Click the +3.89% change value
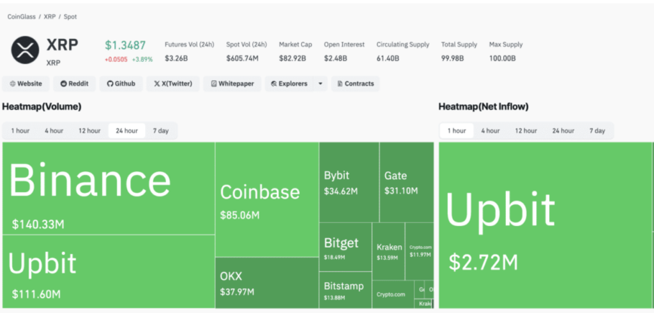654x313 pixels. tap(142, 59)
